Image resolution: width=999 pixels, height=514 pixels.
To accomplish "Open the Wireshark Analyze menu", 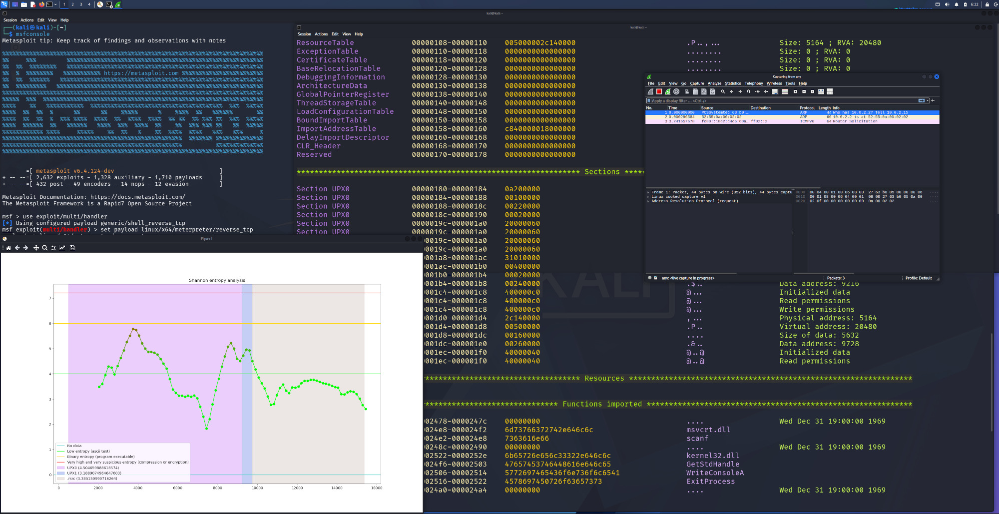I will [x=714, y=83].
